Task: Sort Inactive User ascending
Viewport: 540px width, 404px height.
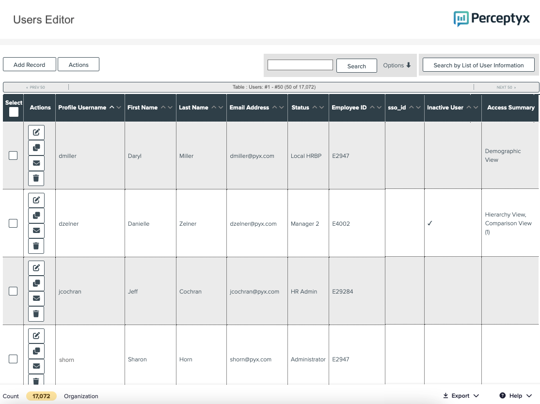Action: (469, 108)
